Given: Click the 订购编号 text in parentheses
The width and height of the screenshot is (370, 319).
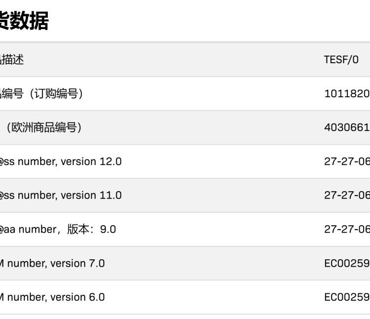Looking at the screenshot, I should coord(56,93).
